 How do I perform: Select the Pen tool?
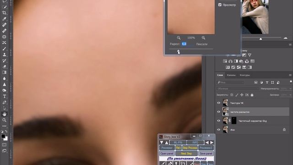4,102
